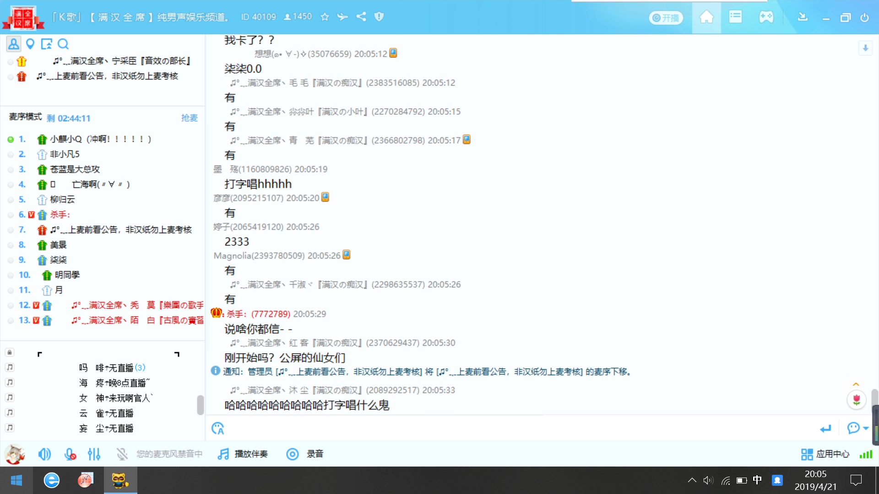Open the Windows notification center
The width and height of the screenshot is (879, 494).
point(856,480)
